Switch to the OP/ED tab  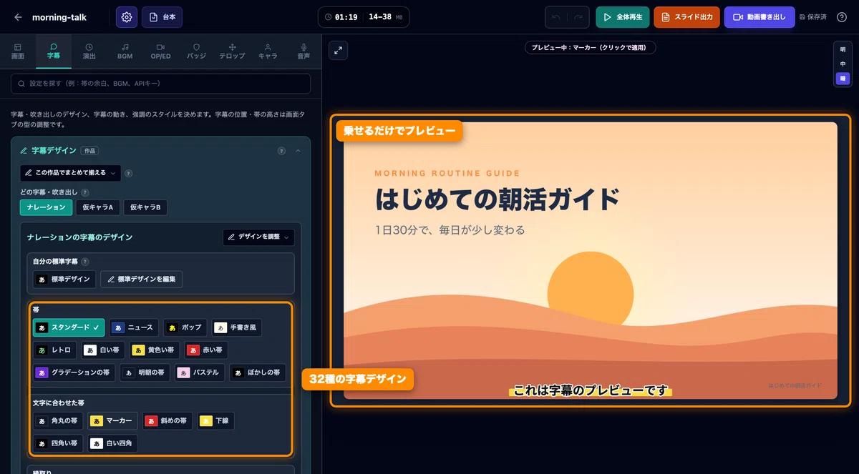(x=160, y=51)
